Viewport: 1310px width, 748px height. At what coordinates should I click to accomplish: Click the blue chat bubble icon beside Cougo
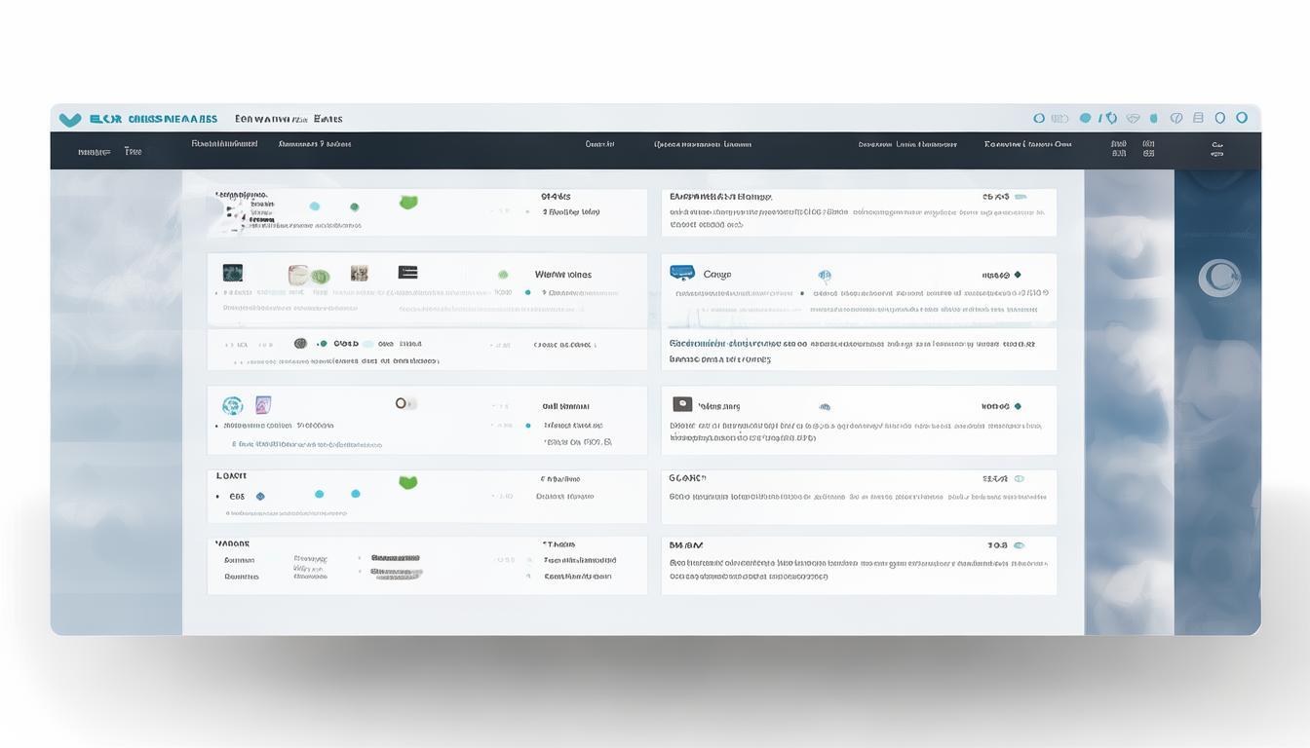click(682, 273)
